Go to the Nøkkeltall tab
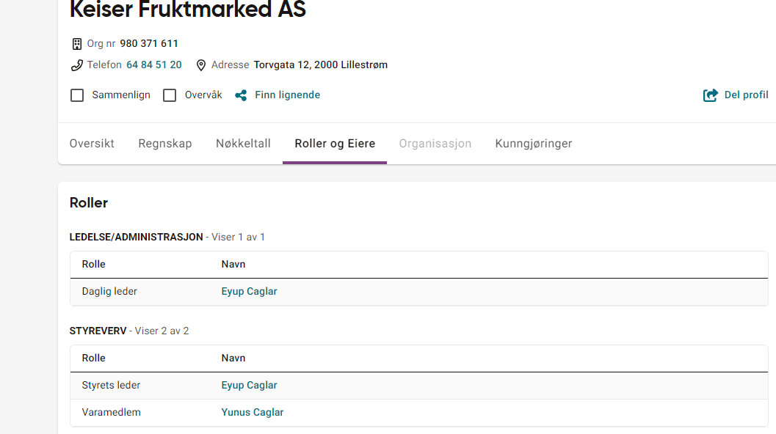 click(243, 144)
